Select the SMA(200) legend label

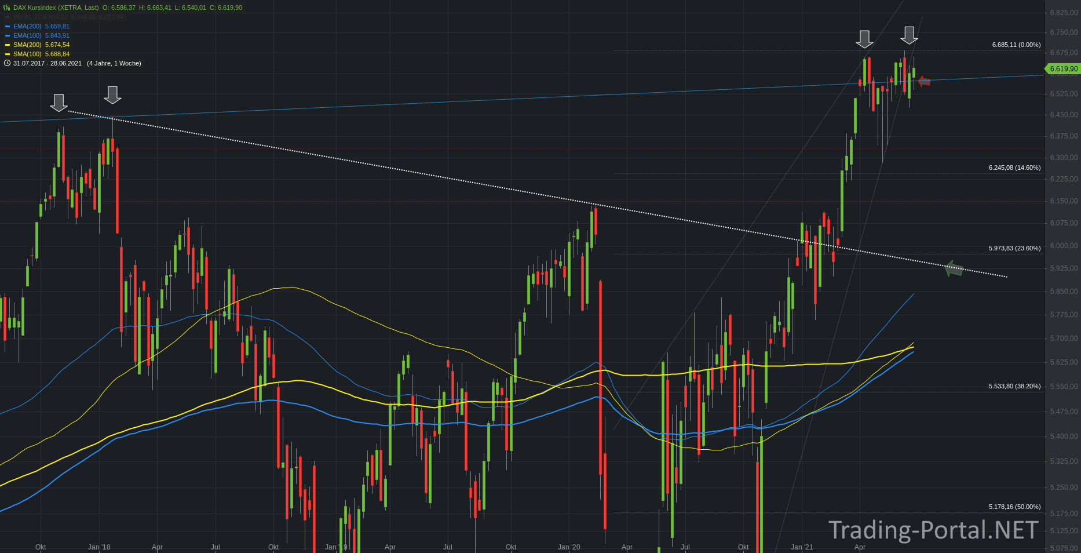[27, 45]
